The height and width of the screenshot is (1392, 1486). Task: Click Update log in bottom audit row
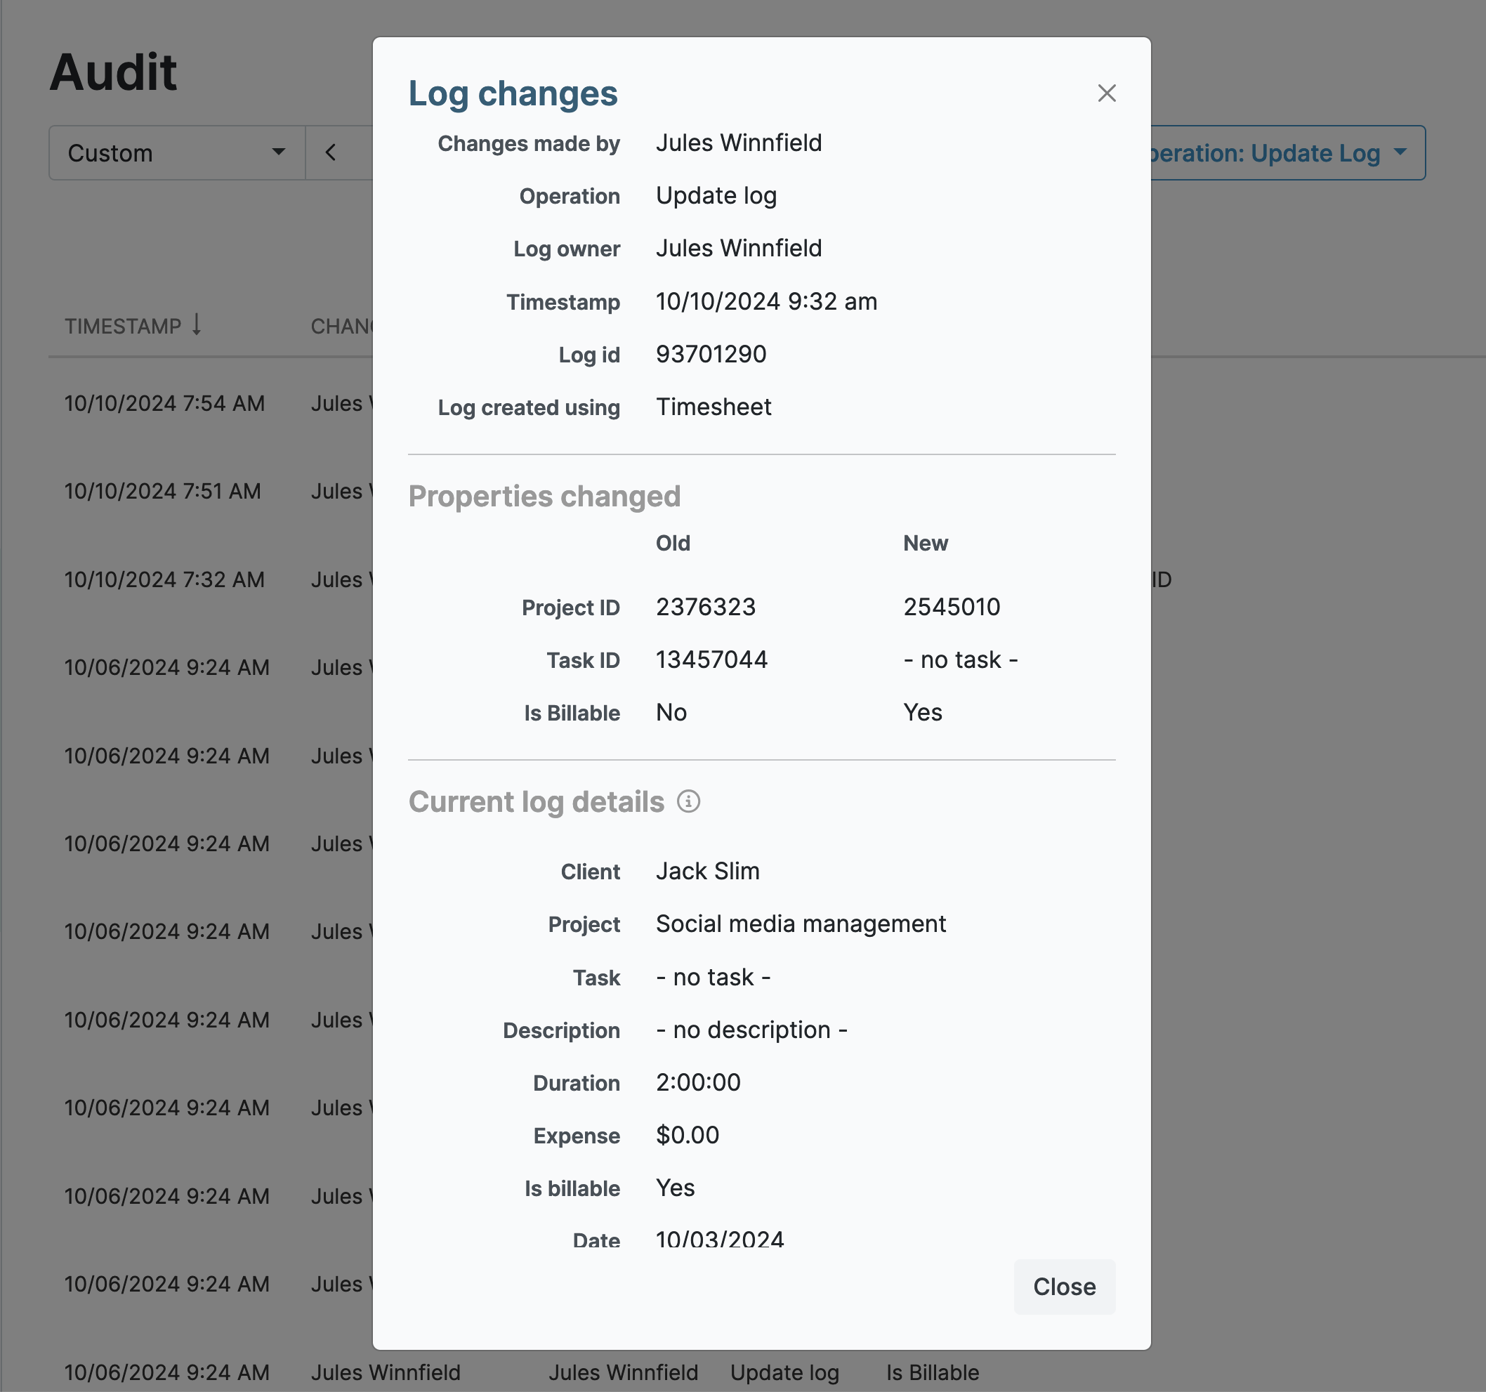click(785, 1372)
